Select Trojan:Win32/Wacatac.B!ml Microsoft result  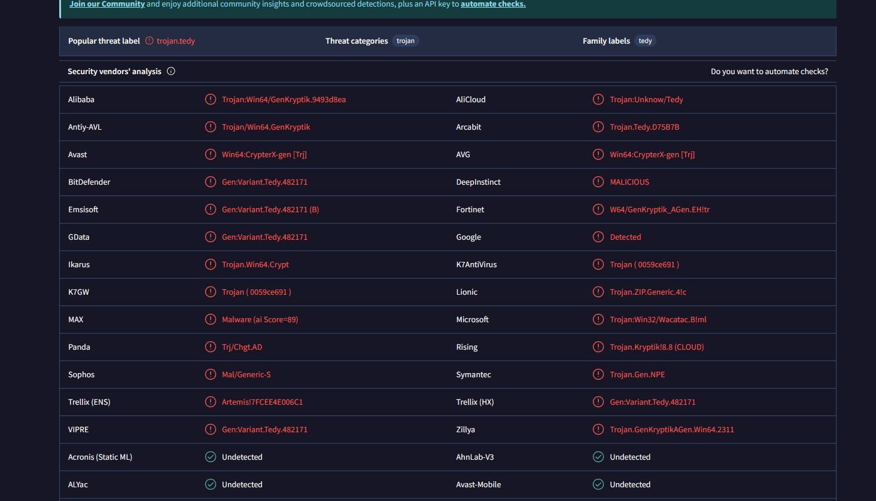658,319
